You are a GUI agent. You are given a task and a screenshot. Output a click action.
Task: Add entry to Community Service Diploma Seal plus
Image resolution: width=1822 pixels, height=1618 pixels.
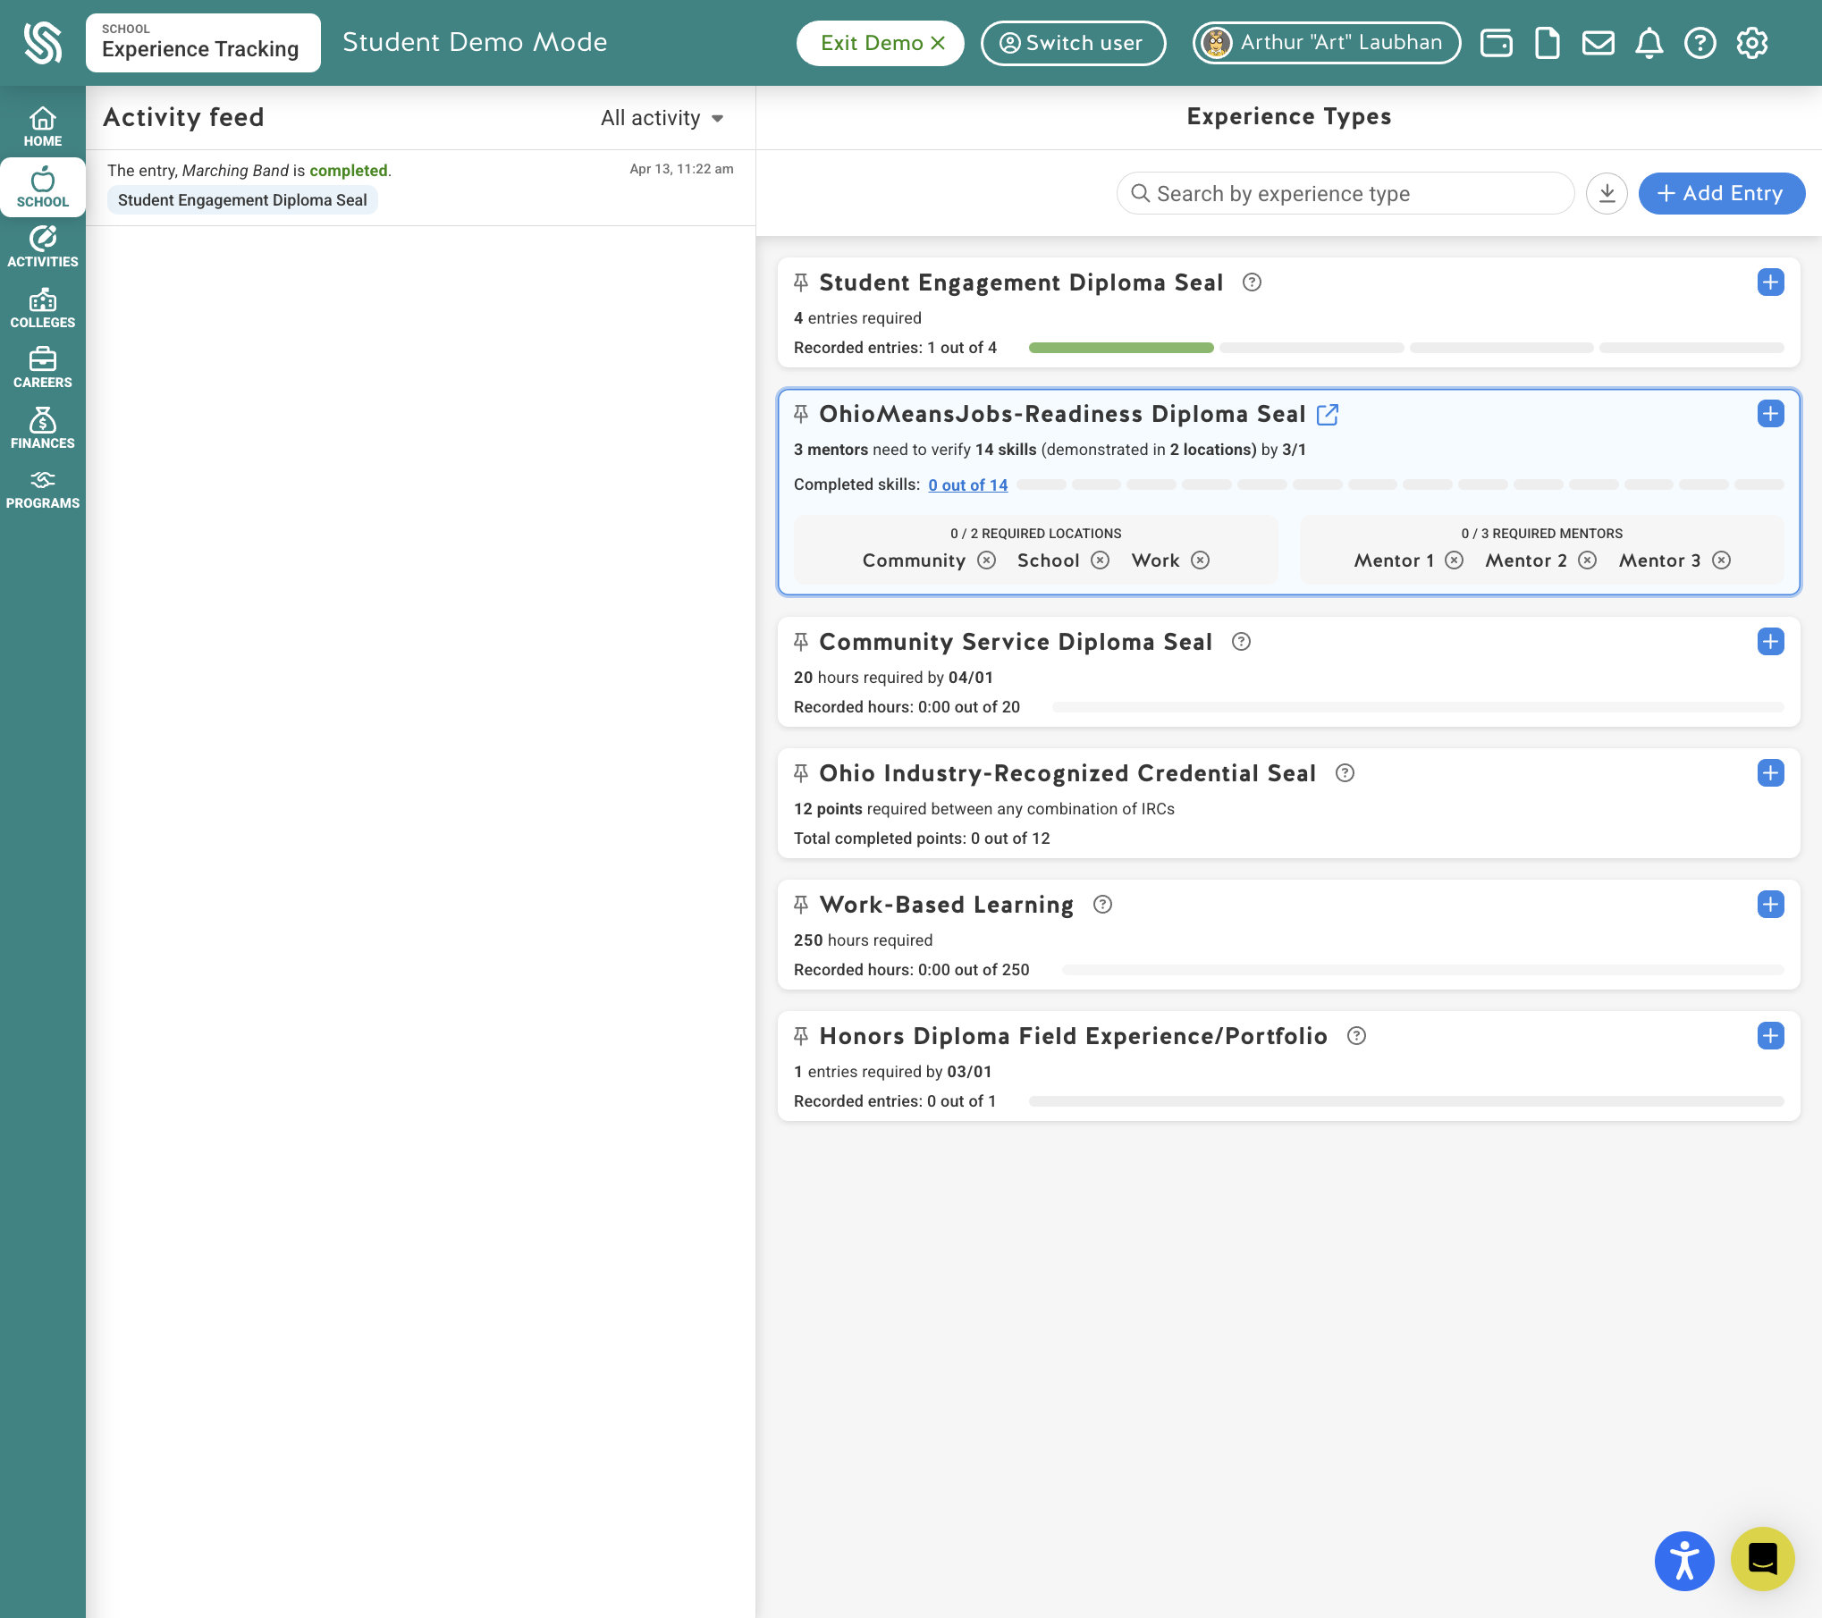pyautogui.click(x=1770, y=642)
